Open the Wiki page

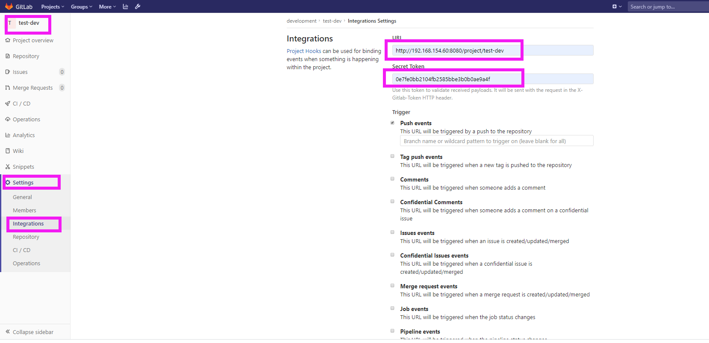pyautogui.click(x=18, y=151)
